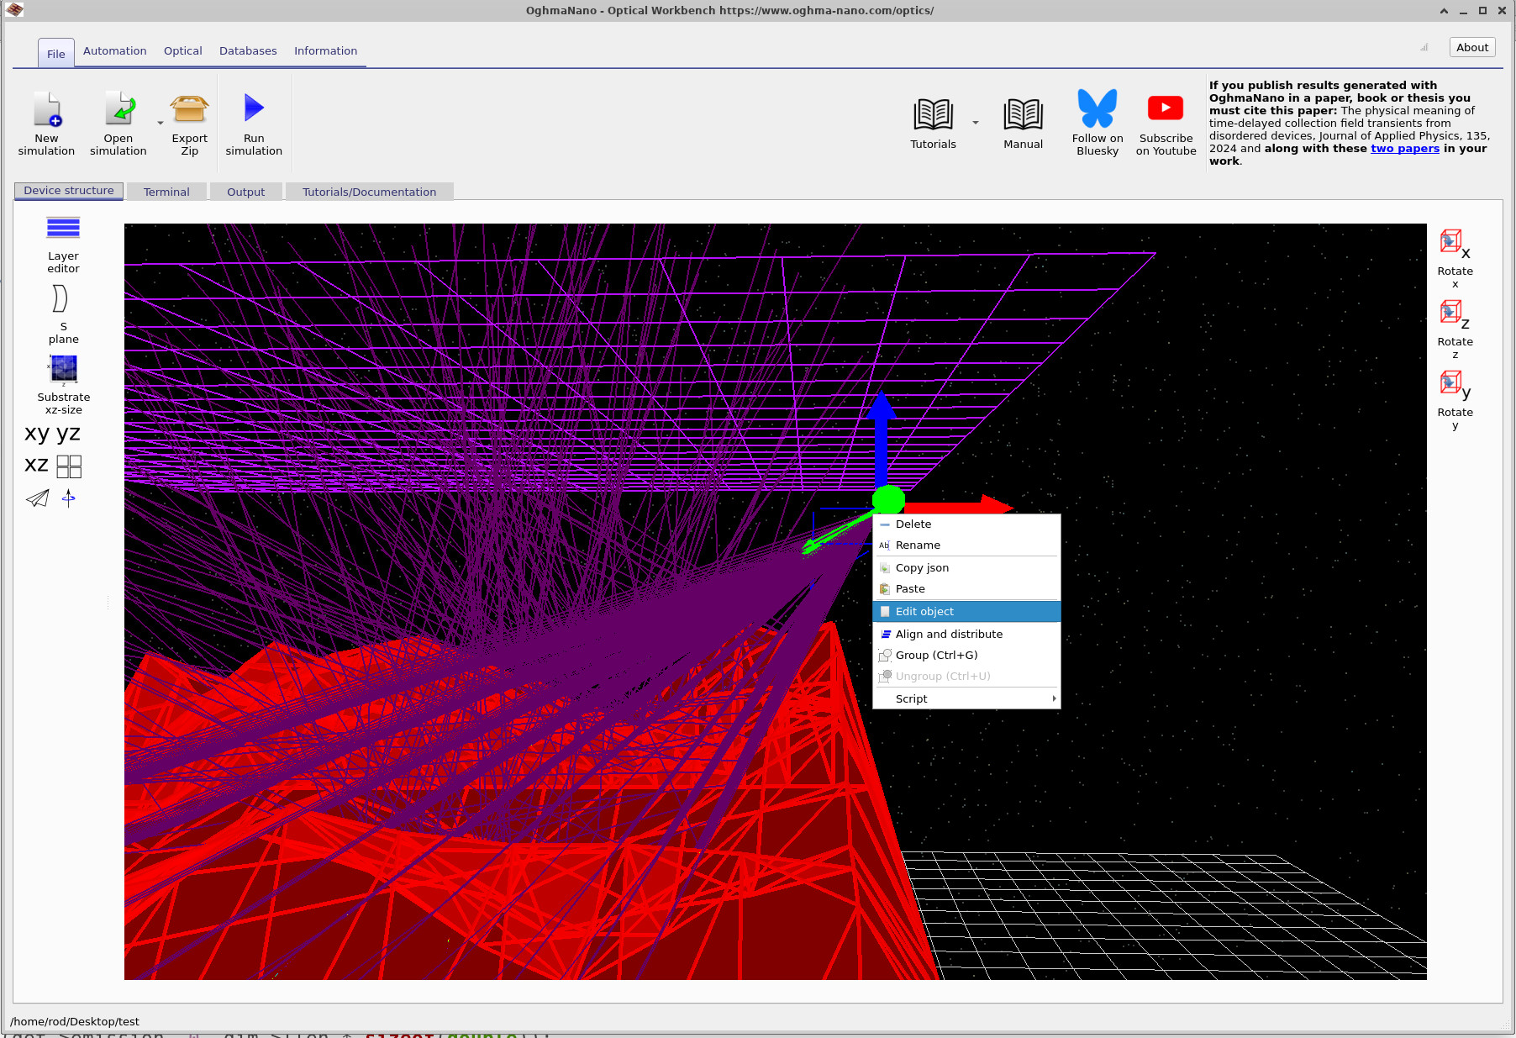Activate the paper plane fly-through icon

(37, 498)
